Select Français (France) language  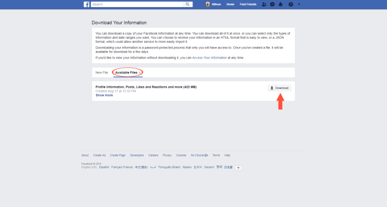pyautogui.click(x=122, y=167)
